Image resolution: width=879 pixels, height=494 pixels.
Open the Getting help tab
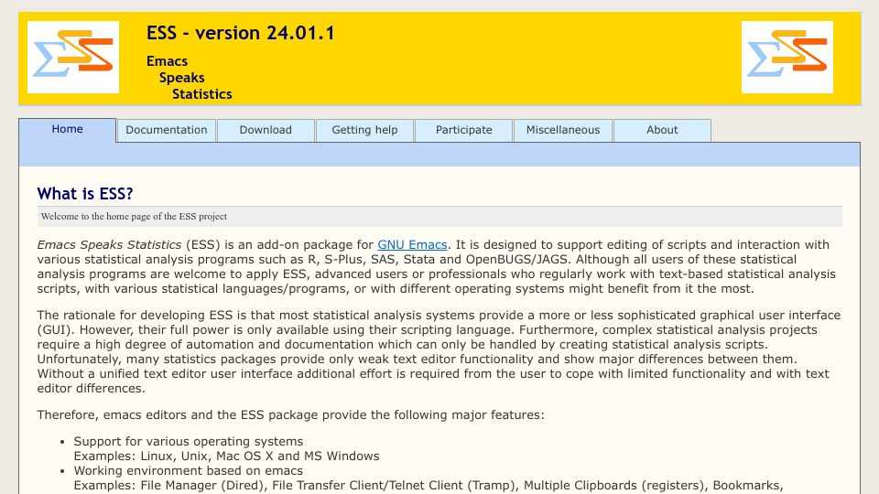(x=364, y=130)
